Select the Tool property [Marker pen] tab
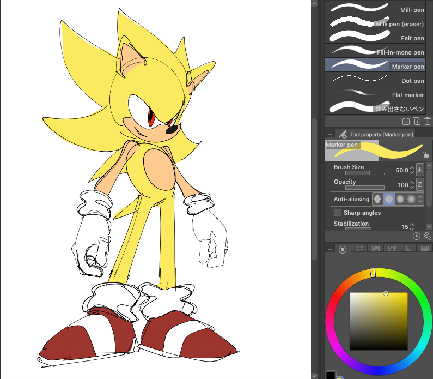 point(376,134)
